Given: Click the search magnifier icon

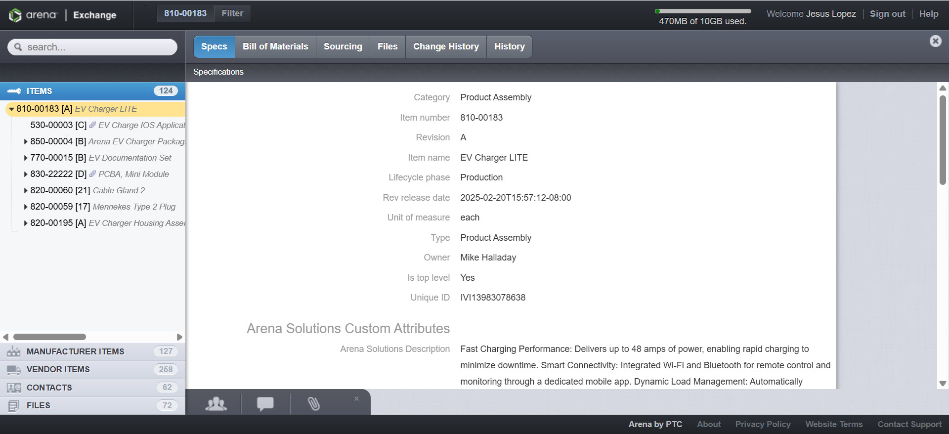Looking at the screenshot, I should pos(18,47).
